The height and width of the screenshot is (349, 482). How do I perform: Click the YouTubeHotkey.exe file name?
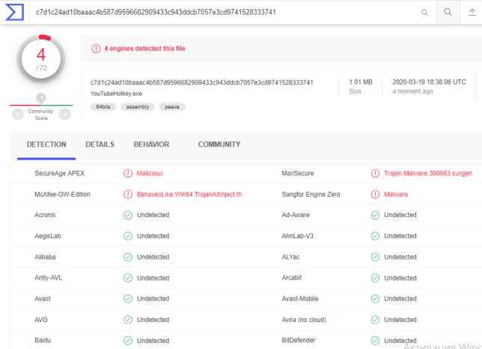(x=116, y=94)
